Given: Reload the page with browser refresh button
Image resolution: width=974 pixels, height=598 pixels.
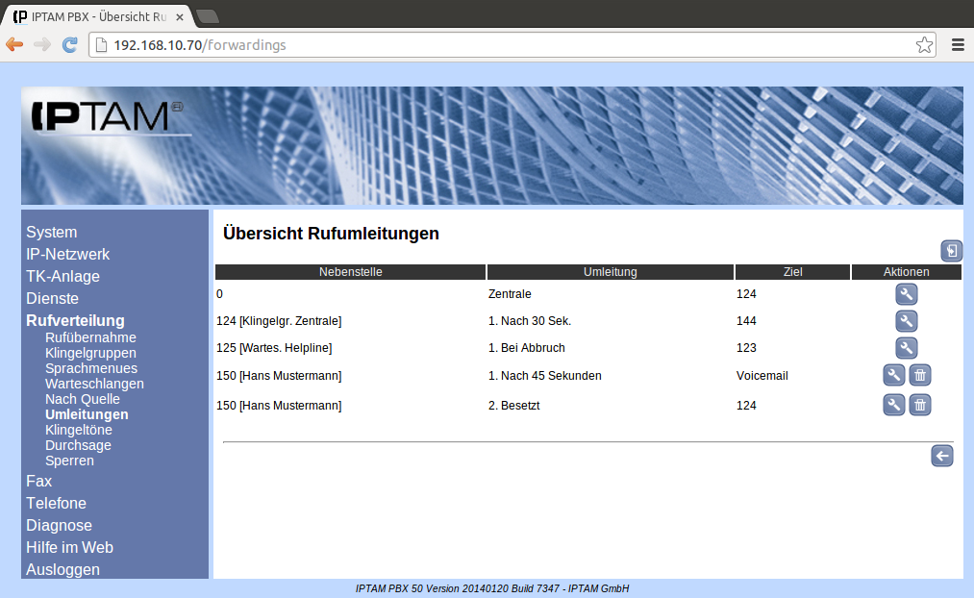Looking at the screenshot, I should (x=69, y=44).
